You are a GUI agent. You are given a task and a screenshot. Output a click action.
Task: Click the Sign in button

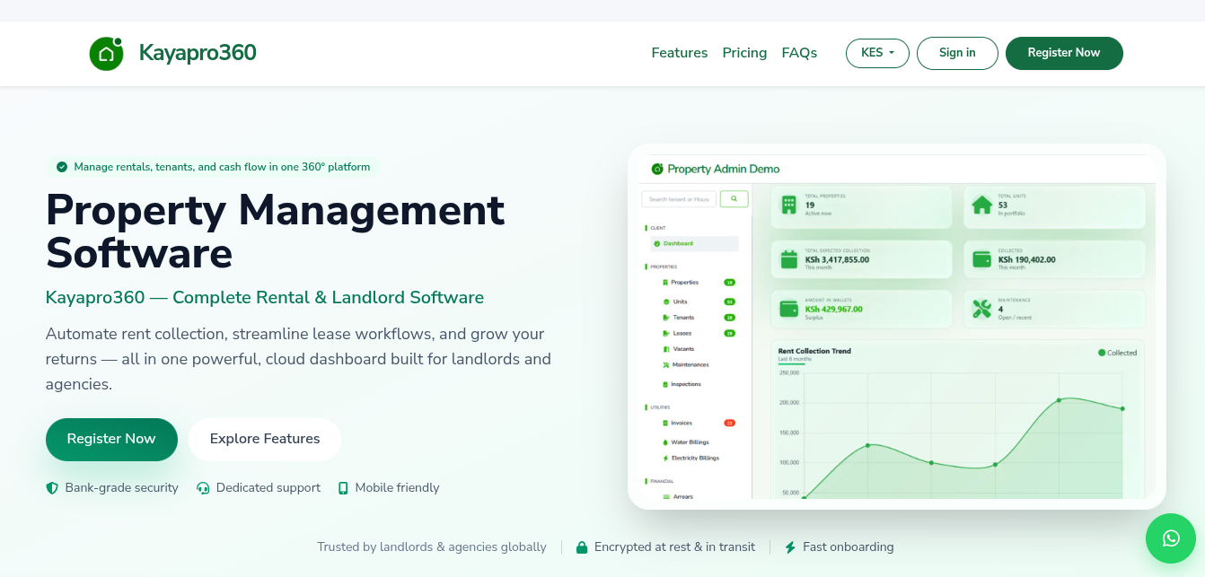(x=957, y=53)
